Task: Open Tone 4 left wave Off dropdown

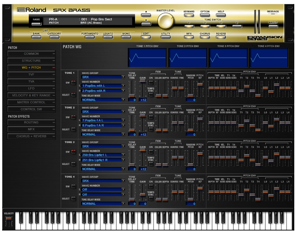Action: pyautogui.click(x=103, y=190)
